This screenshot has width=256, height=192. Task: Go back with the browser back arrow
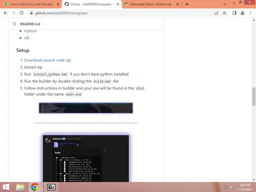pos(5,13)
